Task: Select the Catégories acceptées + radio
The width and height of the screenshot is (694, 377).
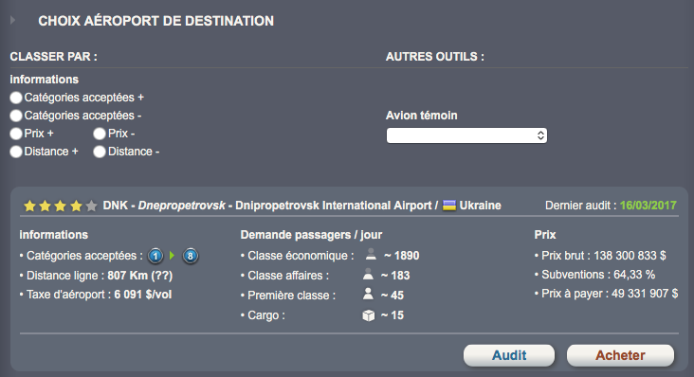Action: coord(16,98)
